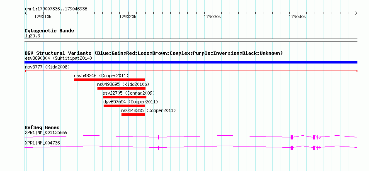Select the nsv548355 (Cooper2011) label
369x171 pixels.
pos(148,110)
